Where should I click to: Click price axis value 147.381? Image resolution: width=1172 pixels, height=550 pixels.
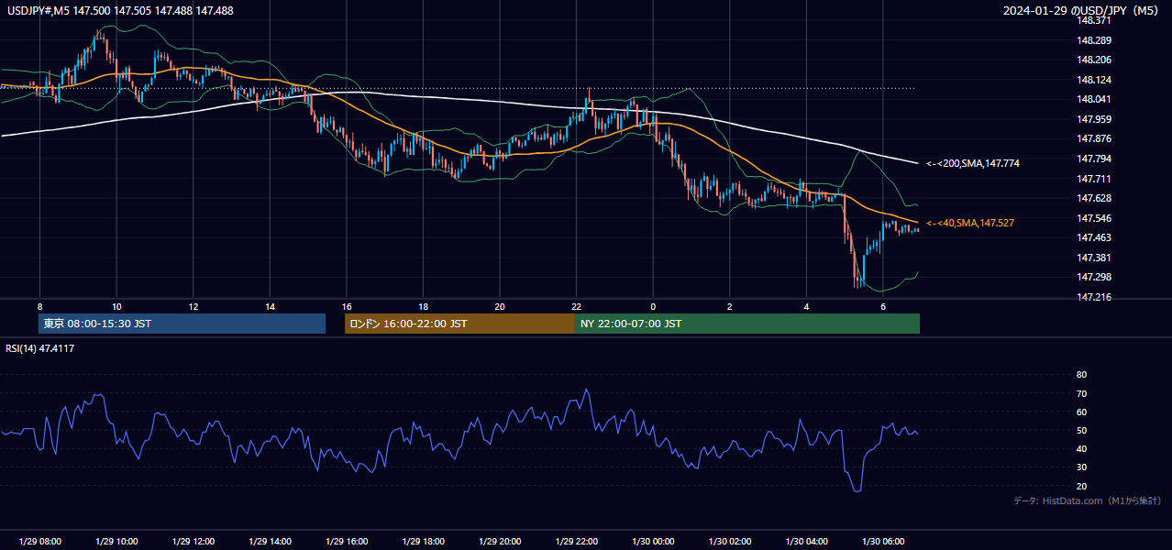(1094, 258)
